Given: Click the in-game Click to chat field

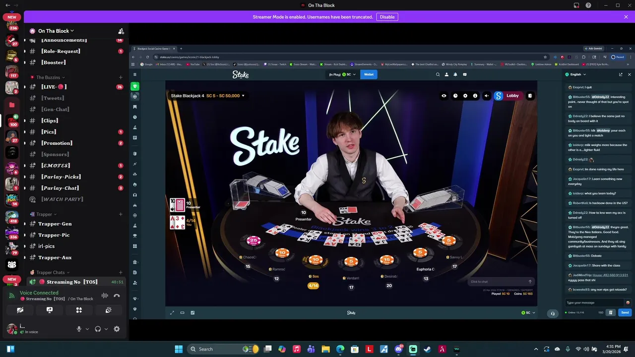Looking at the screenshot, I should coord(501,282).
